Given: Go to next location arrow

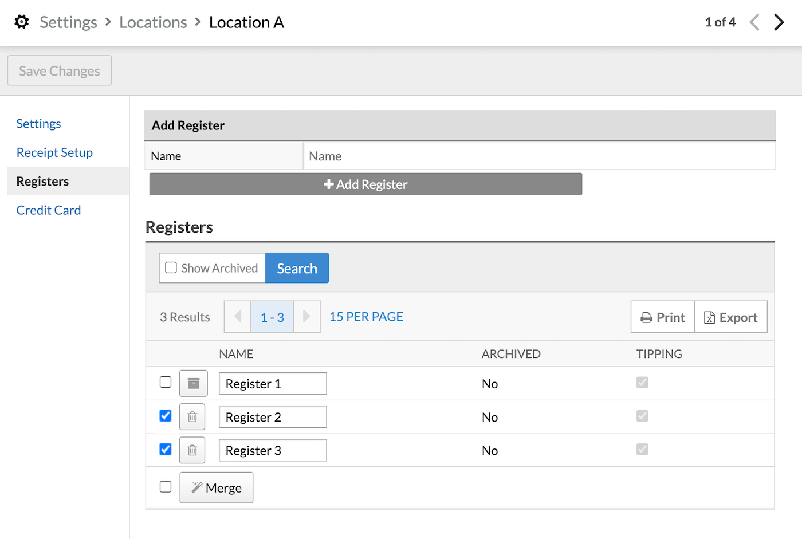Looking at the screenshot, I should (x=779, y=22).
